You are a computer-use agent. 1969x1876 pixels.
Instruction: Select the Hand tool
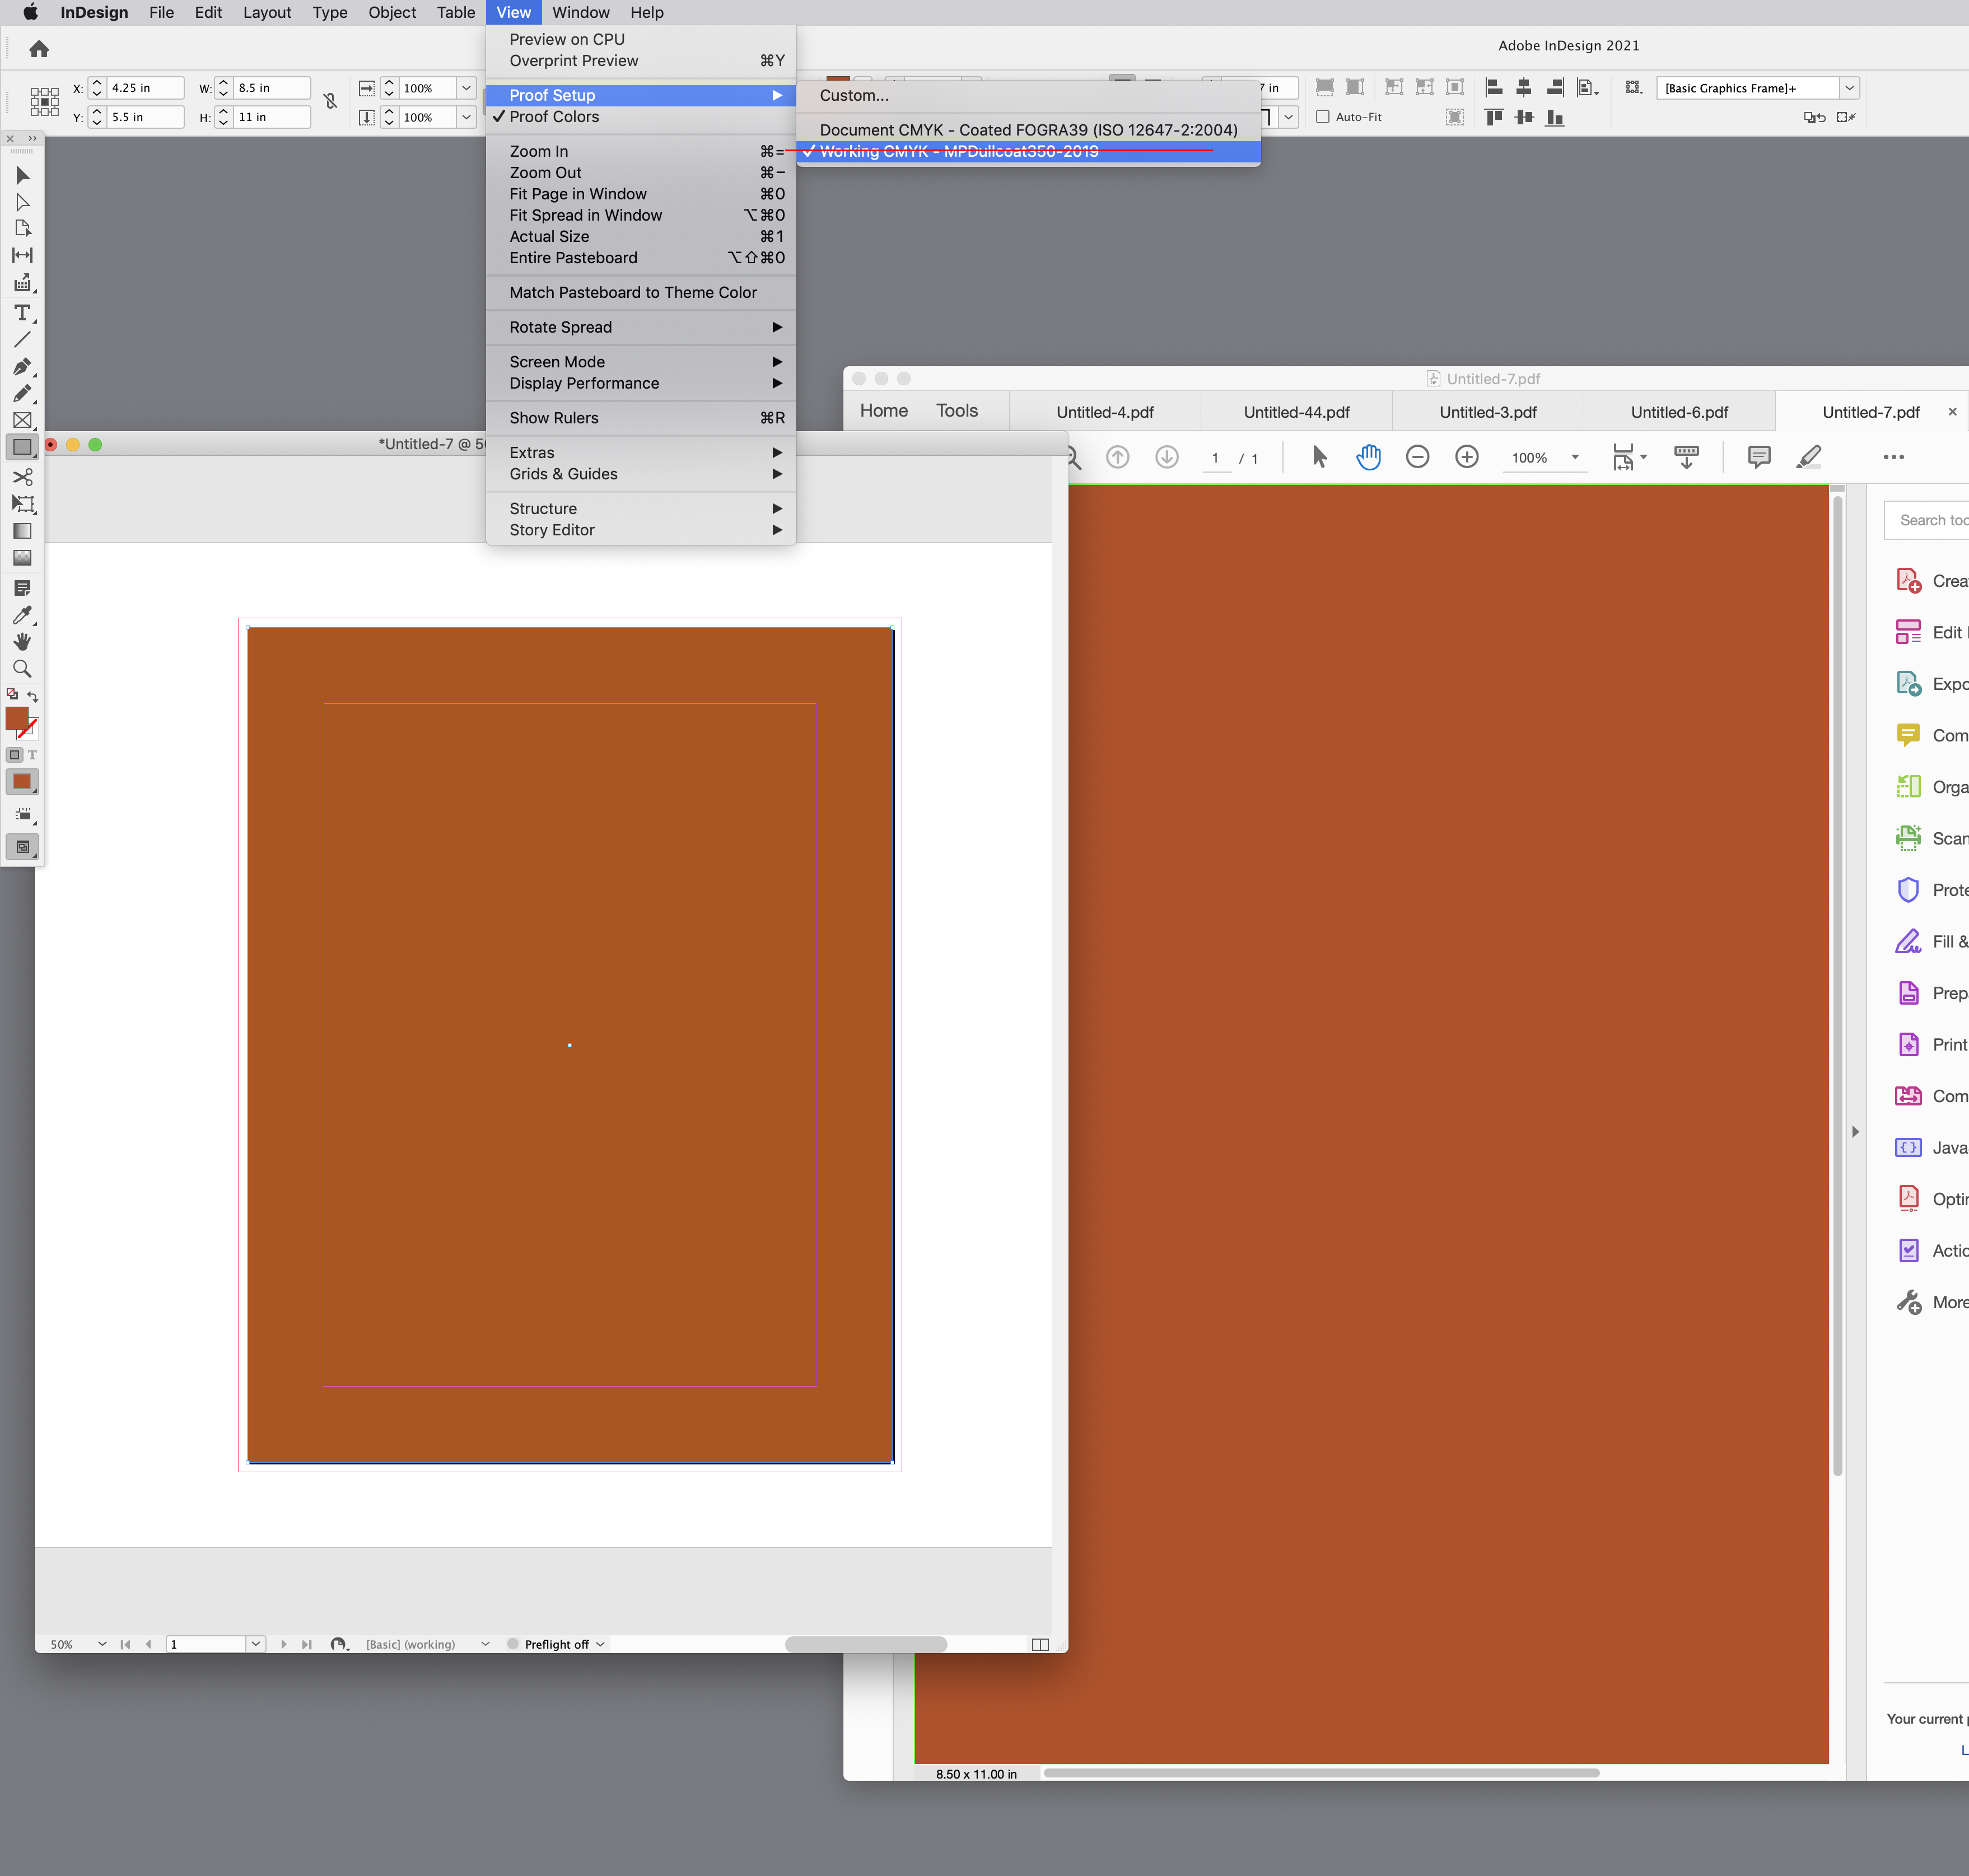click(22, 641)
